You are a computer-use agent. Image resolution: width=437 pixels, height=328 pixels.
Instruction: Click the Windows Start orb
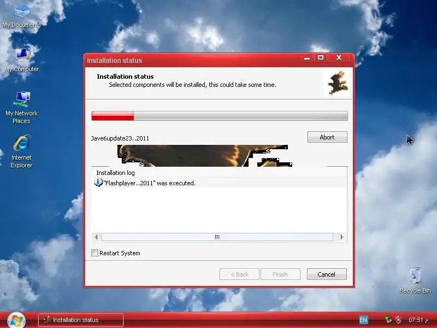[x=16, y=321]
